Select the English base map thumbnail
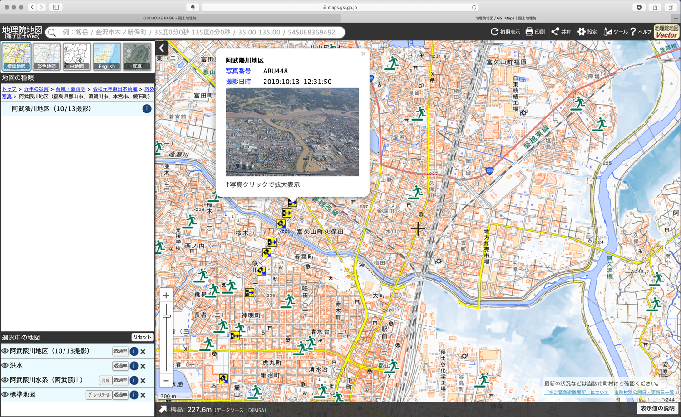Image resolution: width=681 pixels, height=417 pixels. [107, 56]
